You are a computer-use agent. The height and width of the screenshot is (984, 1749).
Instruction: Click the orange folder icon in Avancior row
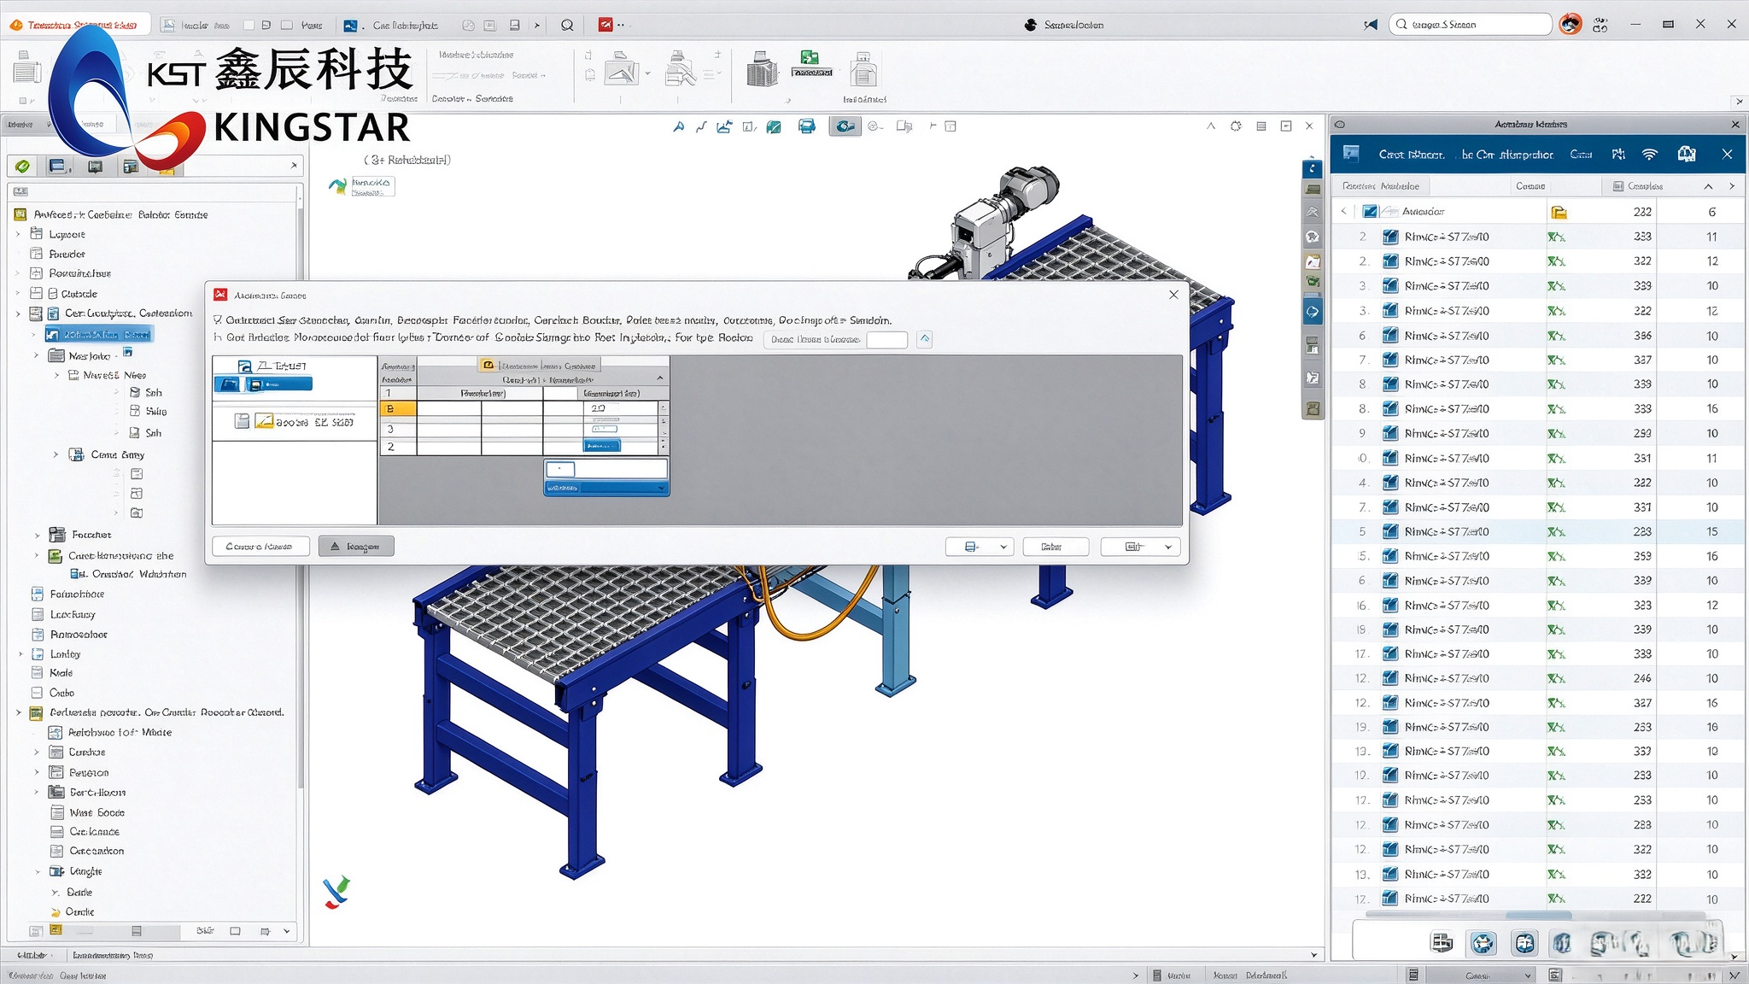(x=1559, y=212)
